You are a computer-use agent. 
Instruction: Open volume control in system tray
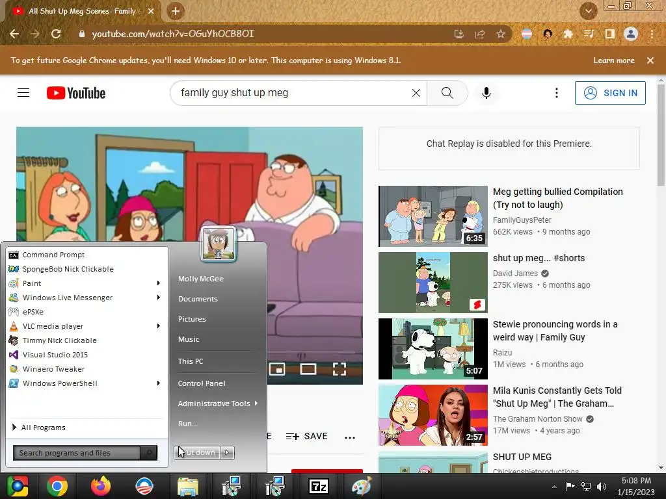(x=602, y=486)
